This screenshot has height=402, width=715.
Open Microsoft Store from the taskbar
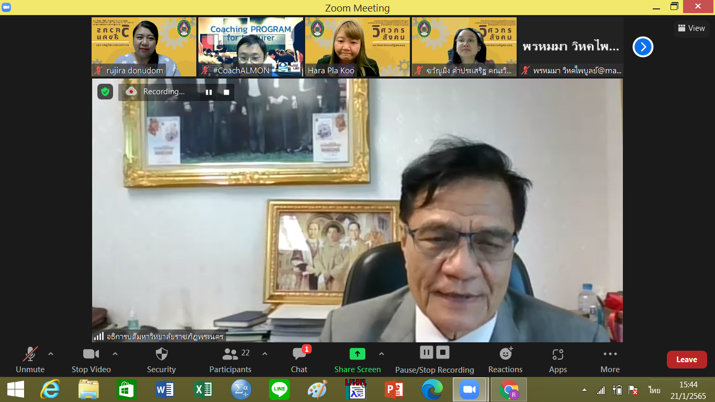(x=127, y=389)
